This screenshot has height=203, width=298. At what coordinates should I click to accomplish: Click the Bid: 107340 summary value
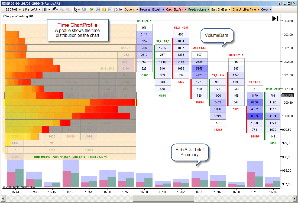pyautogui.click(x=42, y=157)
